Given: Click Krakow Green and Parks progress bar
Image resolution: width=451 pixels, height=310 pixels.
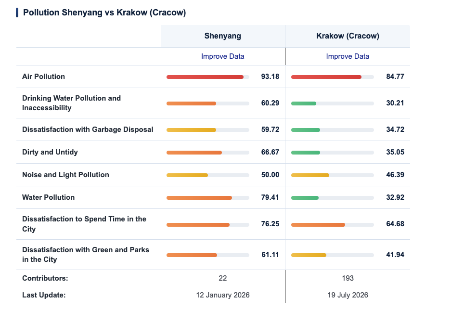Looking at the screenshot, I should point(333,255).
